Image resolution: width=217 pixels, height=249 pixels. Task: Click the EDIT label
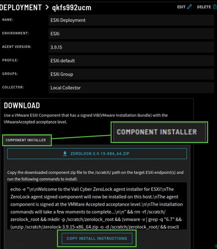tap(181, 7)
